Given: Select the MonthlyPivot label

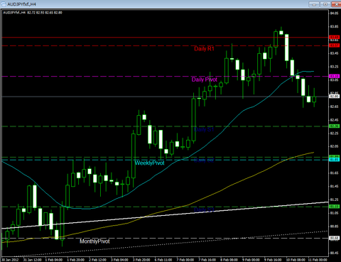Looking at the screenshot, I should pyautogui.click(x=94, y=241).
